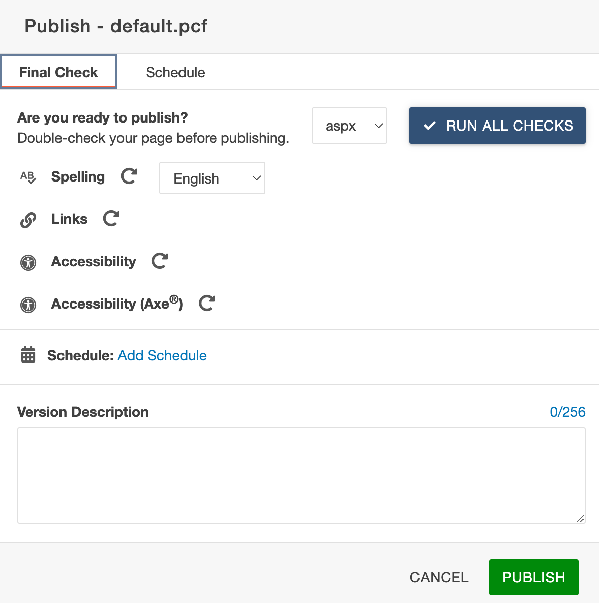Run the Links check refresh icon
Viewport: 599px width, 603px height.
click(x=111, y=219)
